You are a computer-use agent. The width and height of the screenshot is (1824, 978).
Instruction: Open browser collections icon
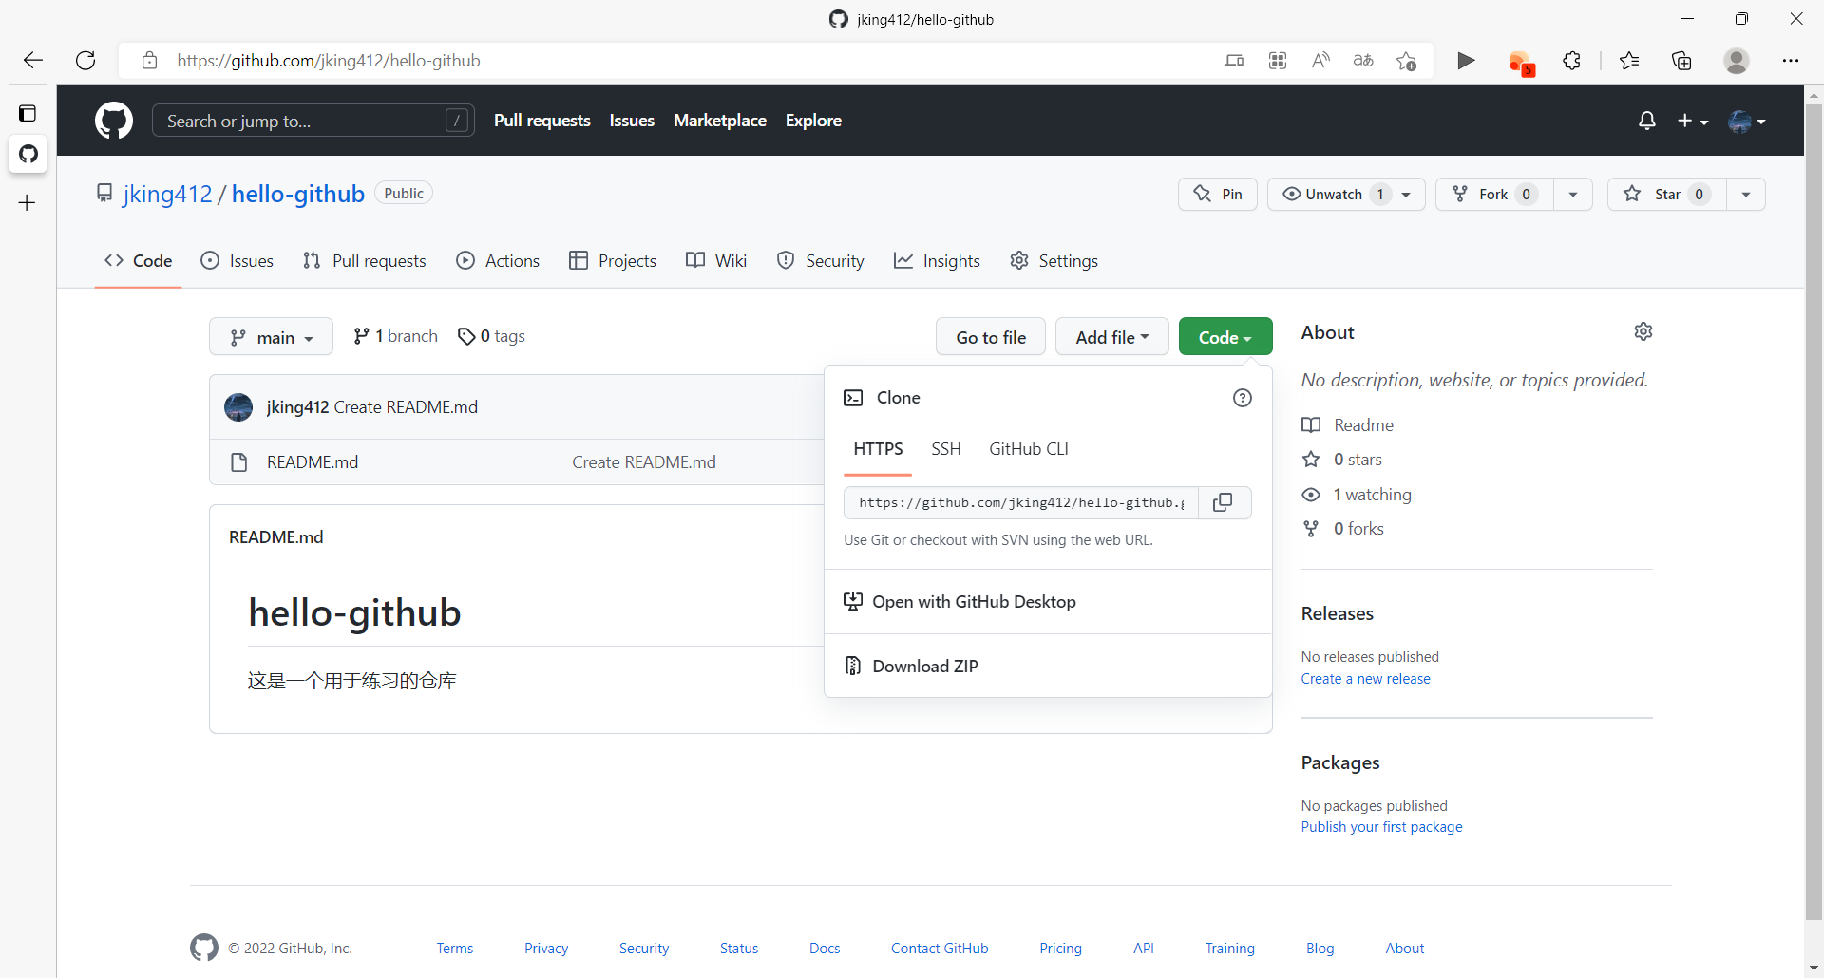pos(1681,61)
